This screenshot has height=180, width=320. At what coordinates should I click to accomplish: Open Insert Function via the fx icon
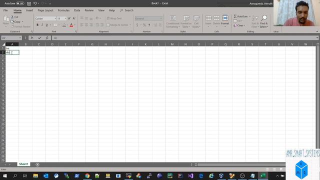tap(47, 38)
